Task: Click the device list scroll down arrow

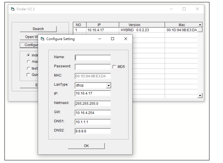Action: pos(200,96)
